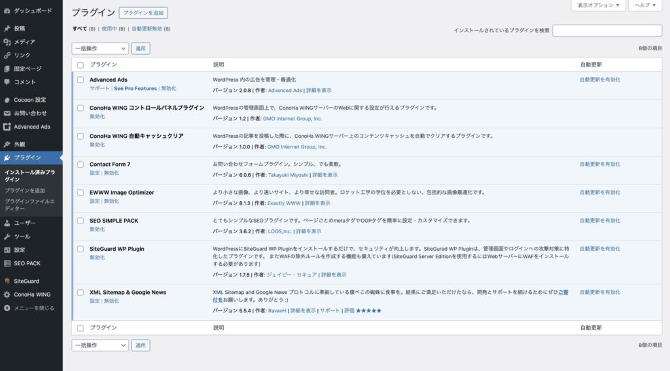Click the Media icon in sidebar
Viewport: 670px width, 371px height.
point(7,42)
